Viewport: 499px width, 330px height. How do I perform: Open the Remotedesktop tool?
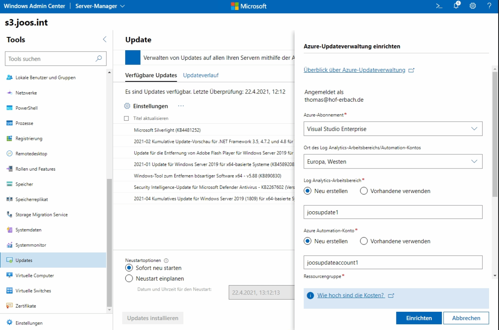pyautogui.click(x=33, y=154)
